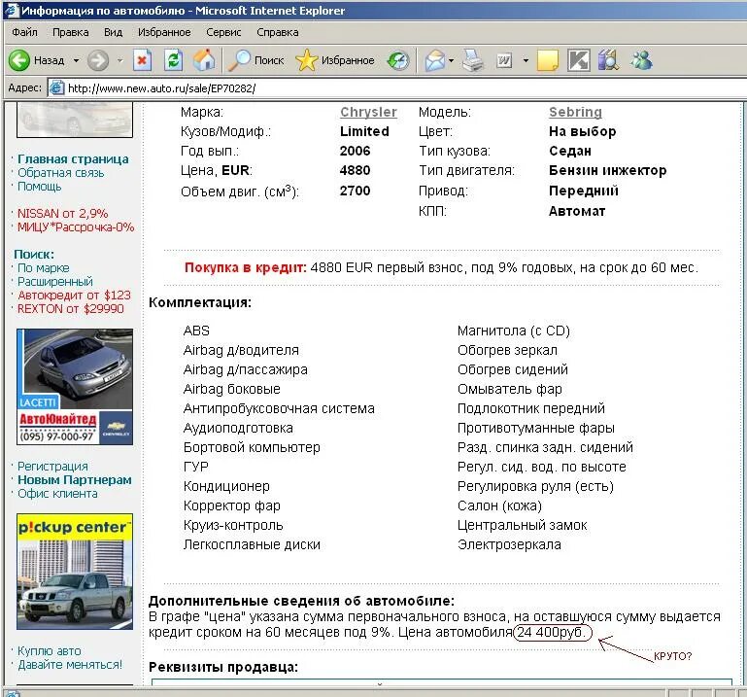Follow the Chrysler brand link
This screenshot has height=697, width=747.
tap(368, 112)
